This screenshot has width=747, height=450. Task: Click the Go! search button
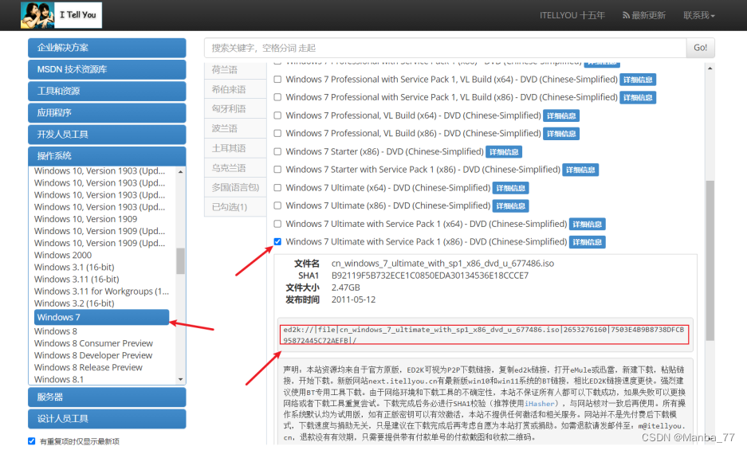700,48
